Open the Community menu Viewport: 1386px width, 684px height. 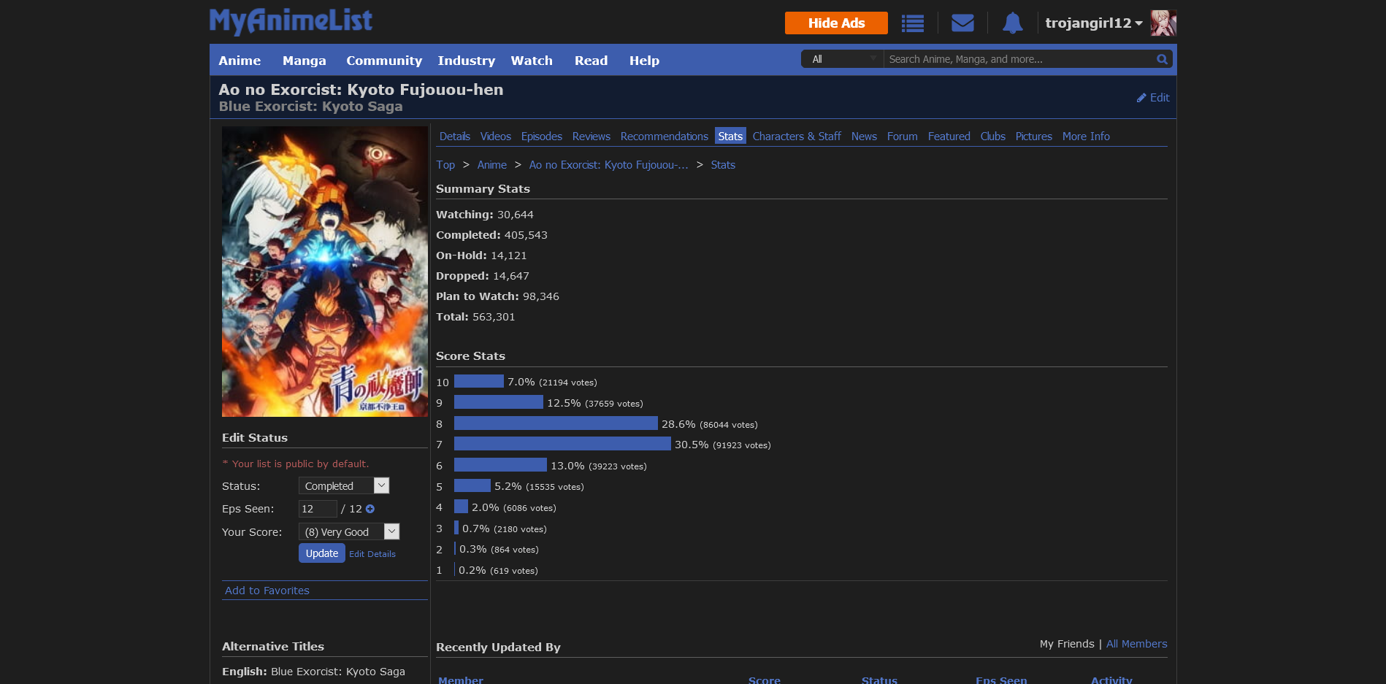pyautogui.click(x=383, y=61)
